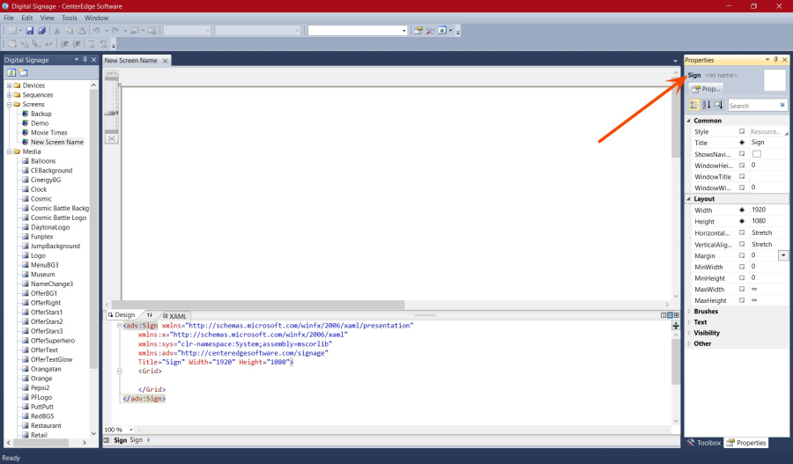This screenshot has height=464, width=793.
Task: Click the designer zoom slider handle
Action: tap(111, 113)
